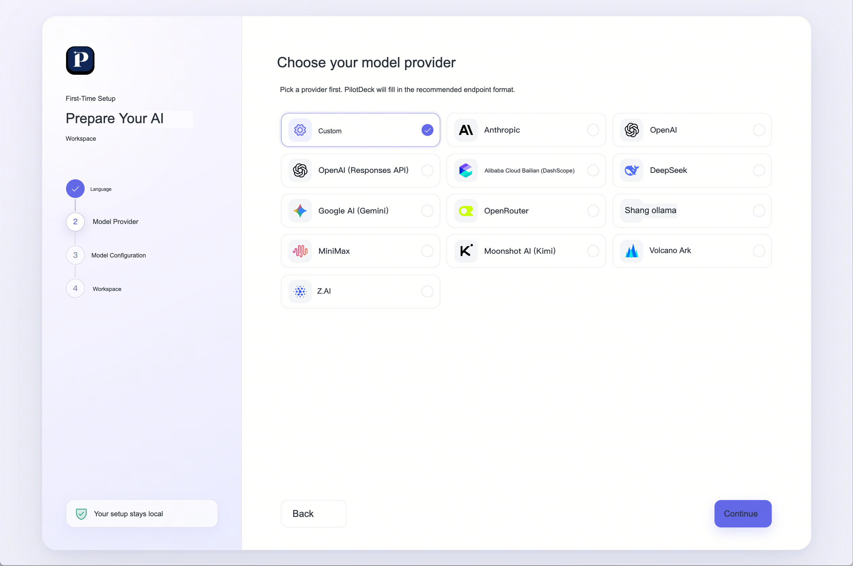This screenshot has width=853, height=566.
Task: Select the Volcano Ark radio button
Action: tap(759, 251)
